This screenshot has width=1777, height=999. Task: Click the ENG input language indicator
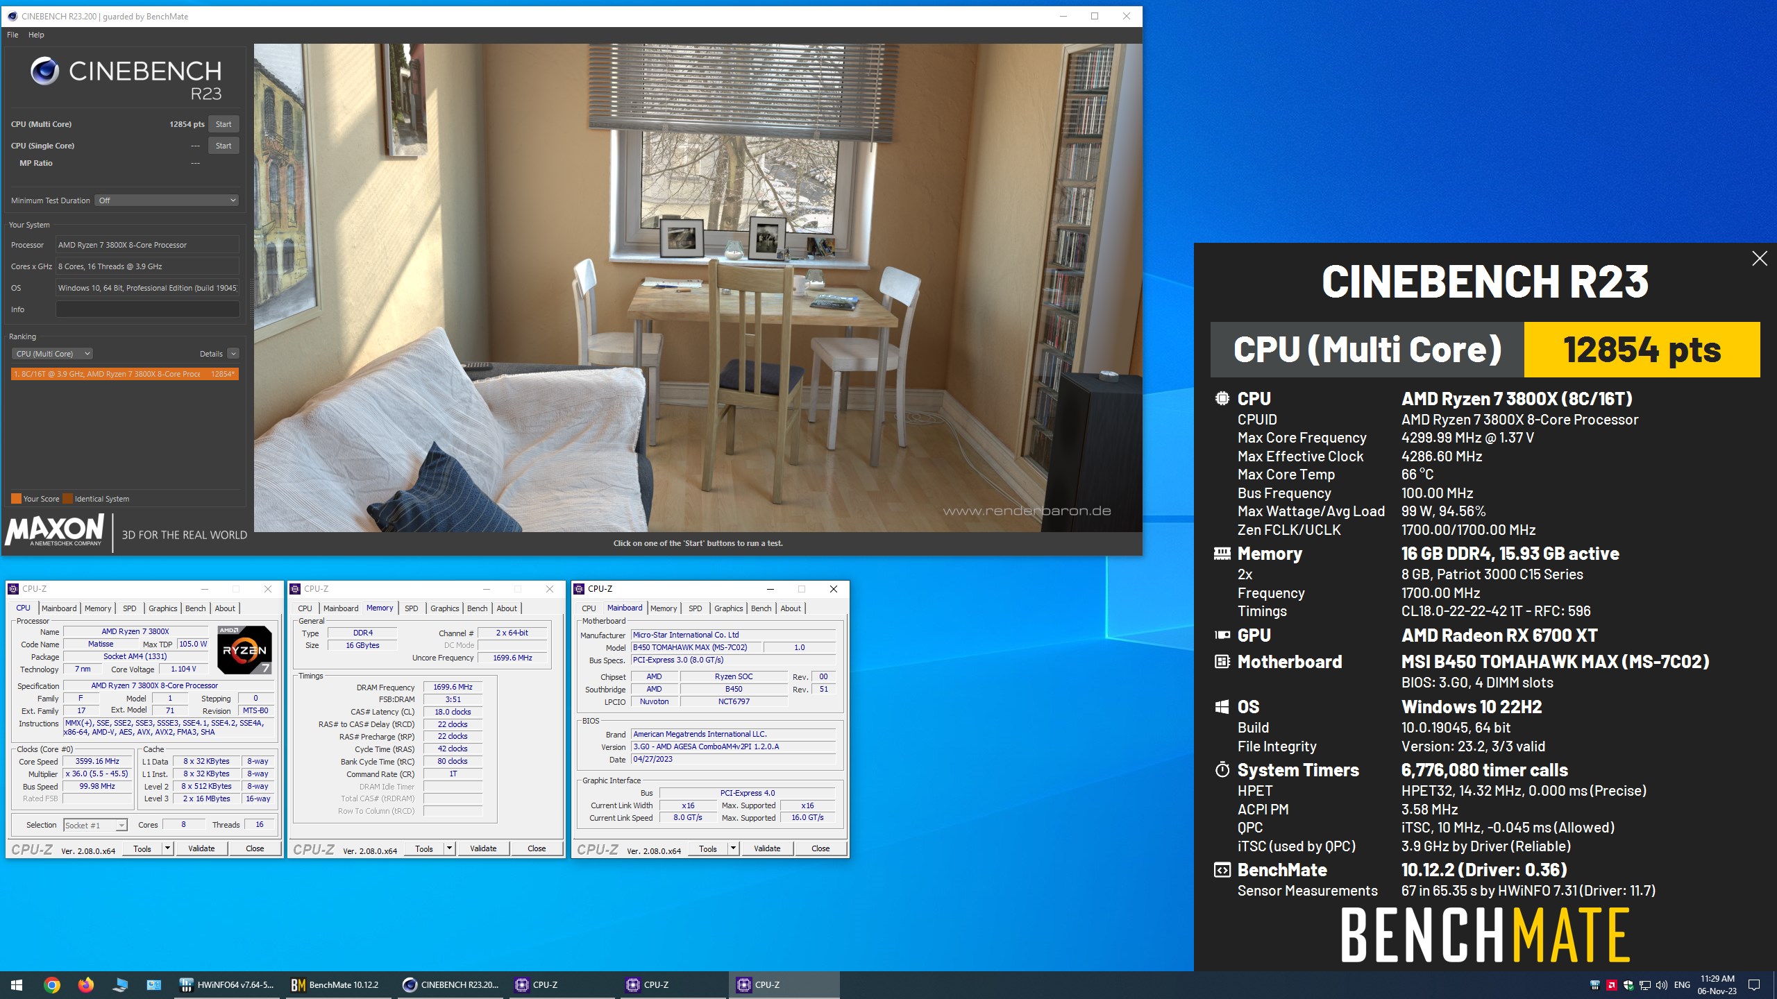1682,985
